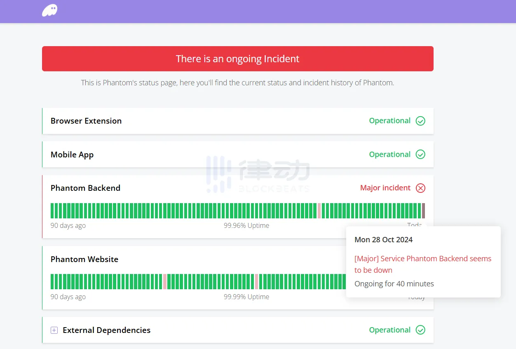Click the Phantom Backend heading
The width and height of the screenshot is (516, 349).
[x=85, y=188]
